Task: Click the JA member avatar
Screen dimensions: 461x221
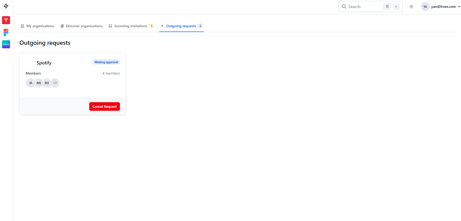Action: click(31, 83)
